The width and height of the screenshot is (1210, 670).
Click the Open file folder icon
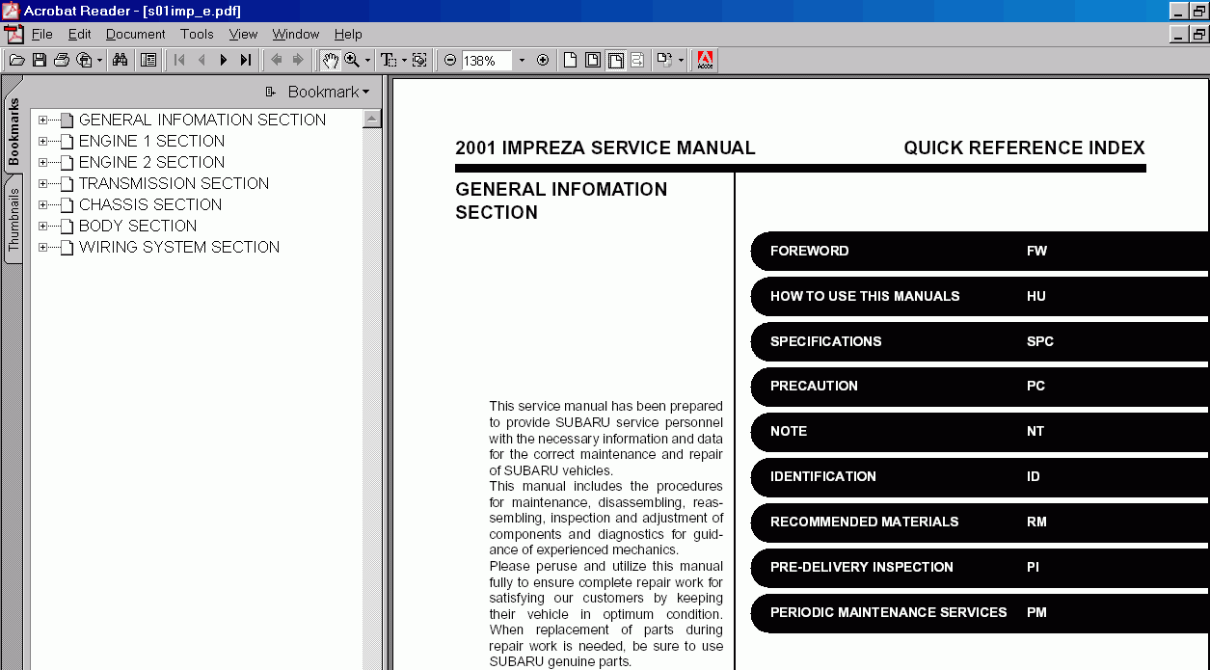tap(16, 60)
